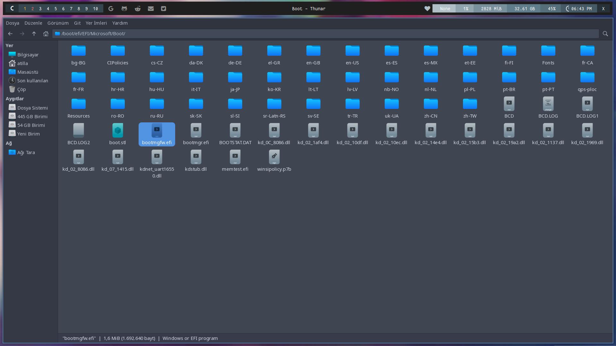
Task: Go to Masaüstü in sidebar
Action: pyautogui.click(x=28, y=72)
